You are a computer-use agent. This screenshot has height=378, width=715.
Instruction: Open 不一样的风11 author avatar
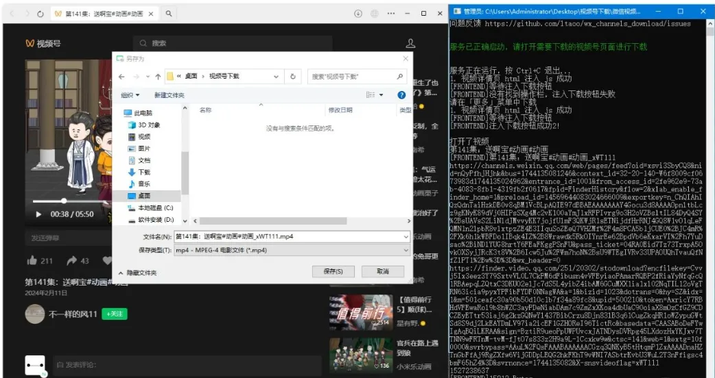coord(35,314)
